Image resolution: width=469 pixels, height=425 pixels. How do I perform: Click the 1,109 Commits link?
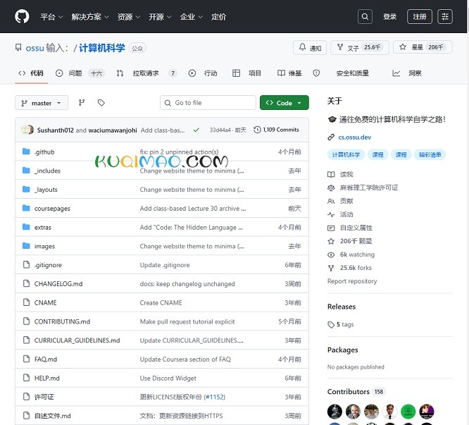click(x=277, y=130)
